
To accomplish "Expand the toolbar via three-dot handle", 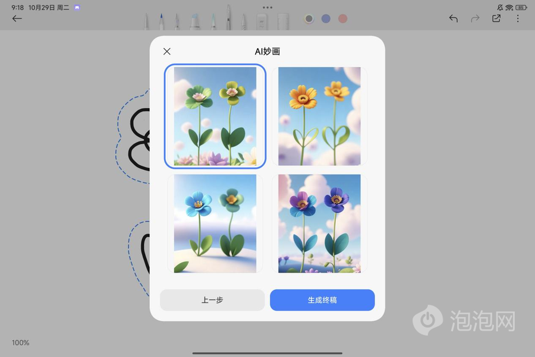I will click(x=267, y=8).
